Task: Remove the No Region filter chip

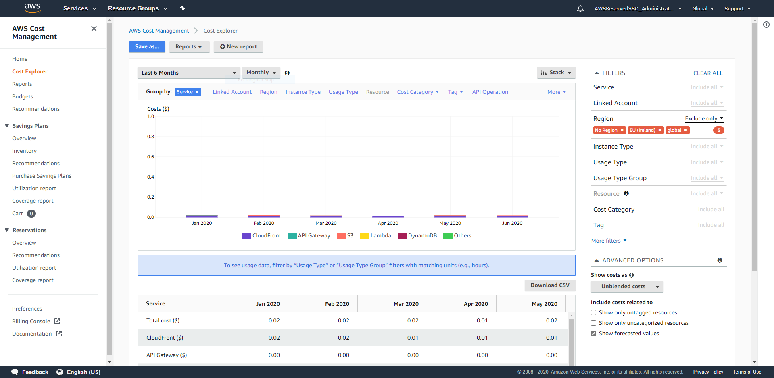Action: click(x=622, y=130)
